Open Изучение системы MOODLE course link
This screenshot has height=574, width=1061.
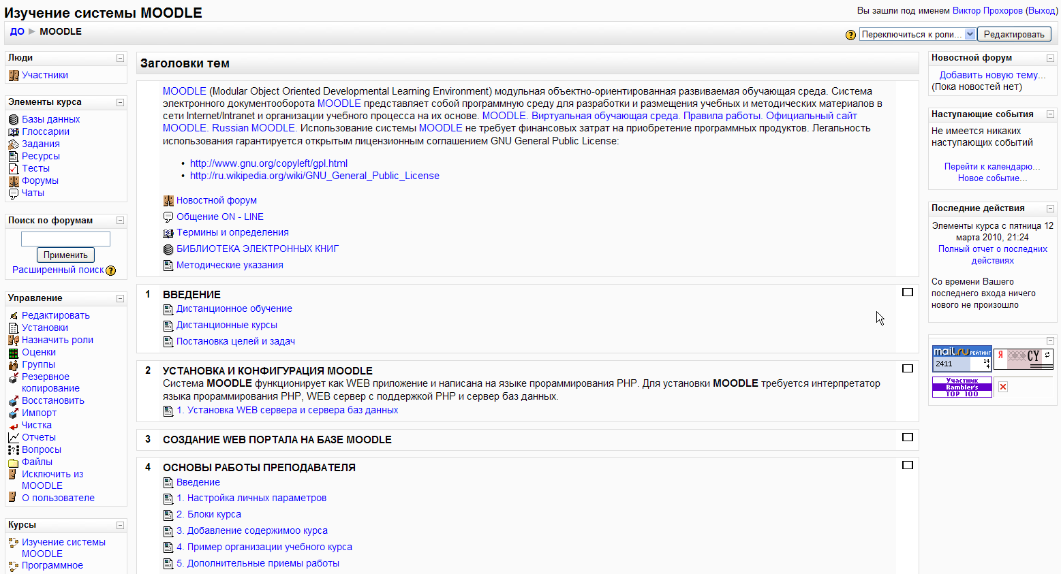(x=63, y=548)
